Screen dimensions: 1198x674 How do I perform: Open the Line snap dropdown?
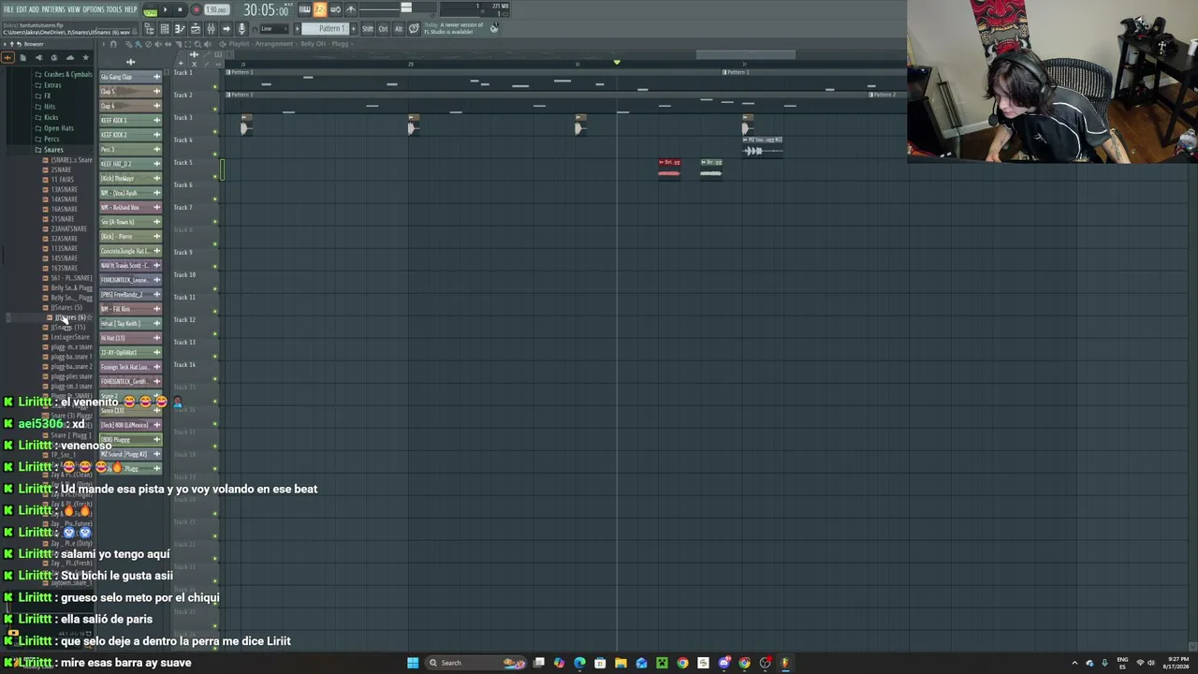[x=272, y=29]
